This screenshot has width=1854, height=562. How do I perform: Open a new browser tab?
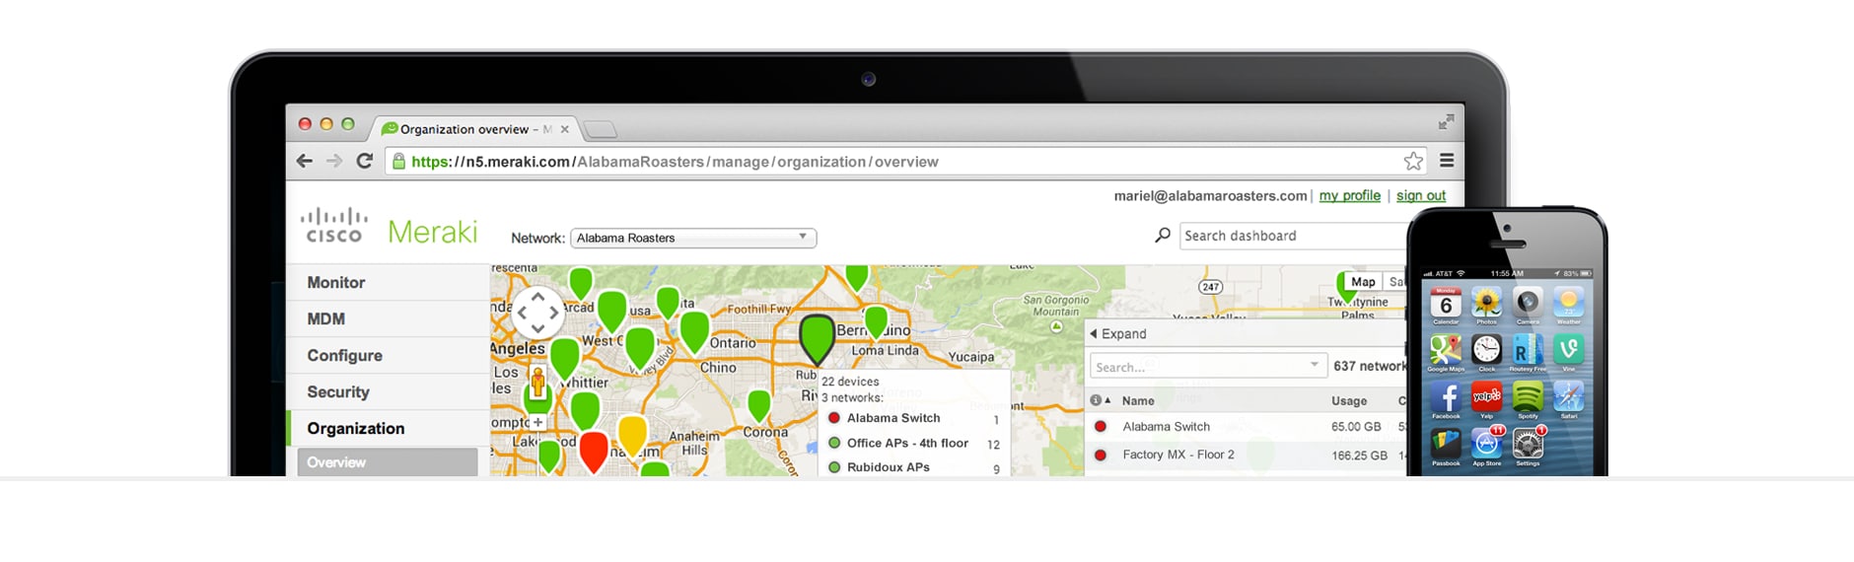tap(600, 129)
